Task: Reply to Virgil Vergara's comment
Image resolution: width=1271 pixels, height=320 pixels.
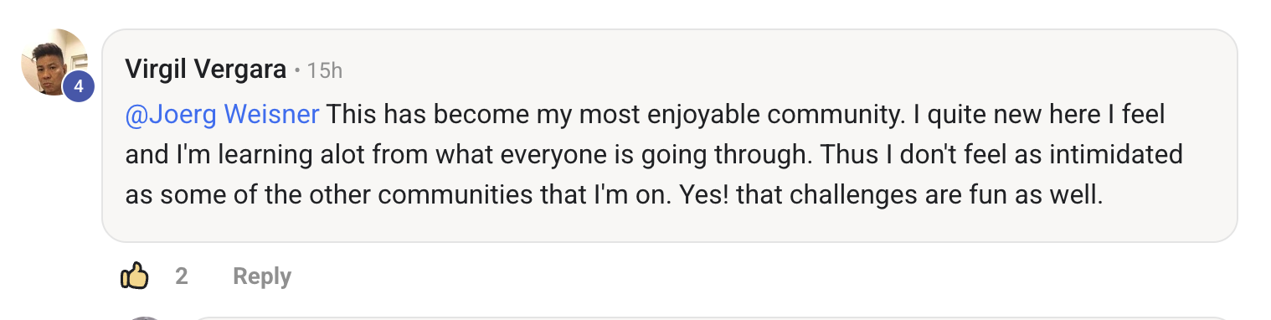Action: (262, 276)
